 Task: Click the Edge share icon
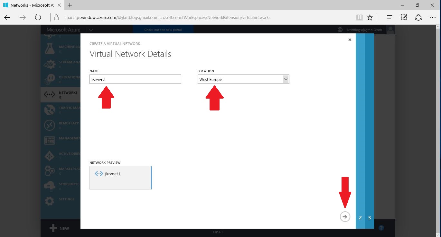[418, 17]
